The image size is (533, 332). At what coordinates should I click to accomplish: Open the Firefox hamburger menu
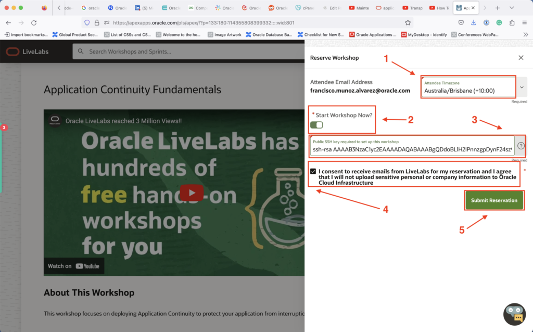pyautogui.click(x=525, y=23)
